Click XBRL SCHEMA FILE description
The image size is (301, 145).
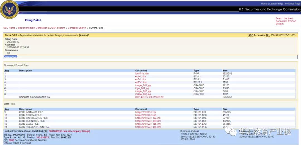[x=30, y=115]
